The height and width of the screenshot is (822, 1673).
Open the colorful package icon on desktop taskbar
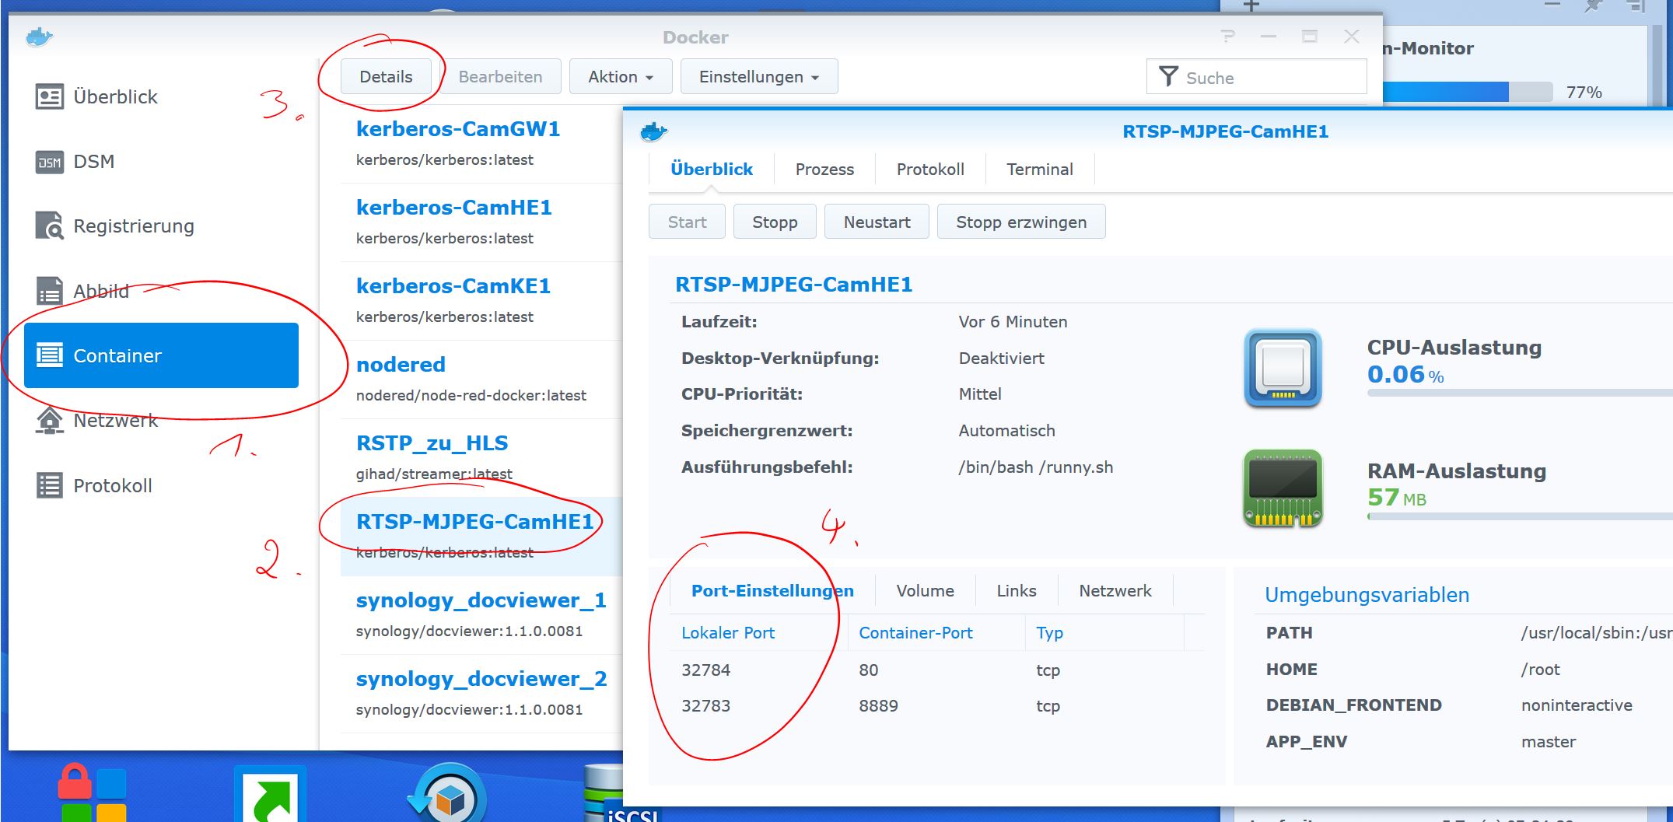(x=93, y=793)
